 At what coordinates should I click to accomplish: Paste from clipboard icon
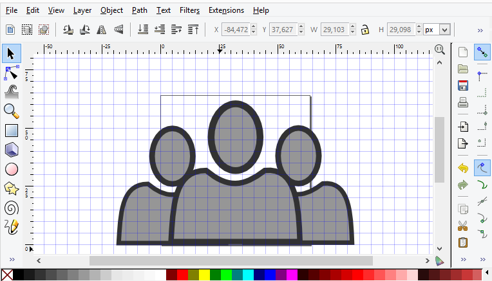(463, 242)
